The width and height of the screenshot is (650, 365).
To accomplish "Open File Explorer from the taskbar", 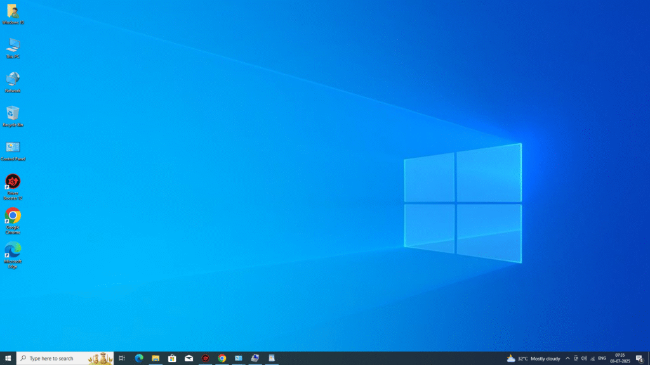I will pos(156,359).
